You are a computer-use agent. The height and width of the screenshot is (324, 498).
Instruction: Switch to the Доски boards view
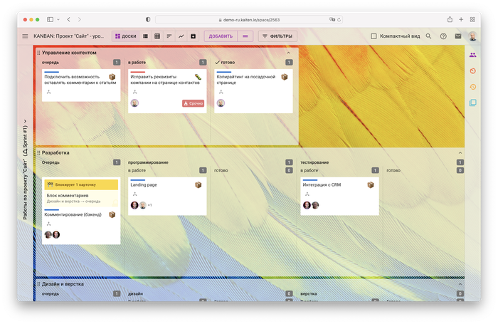(125, 36)
